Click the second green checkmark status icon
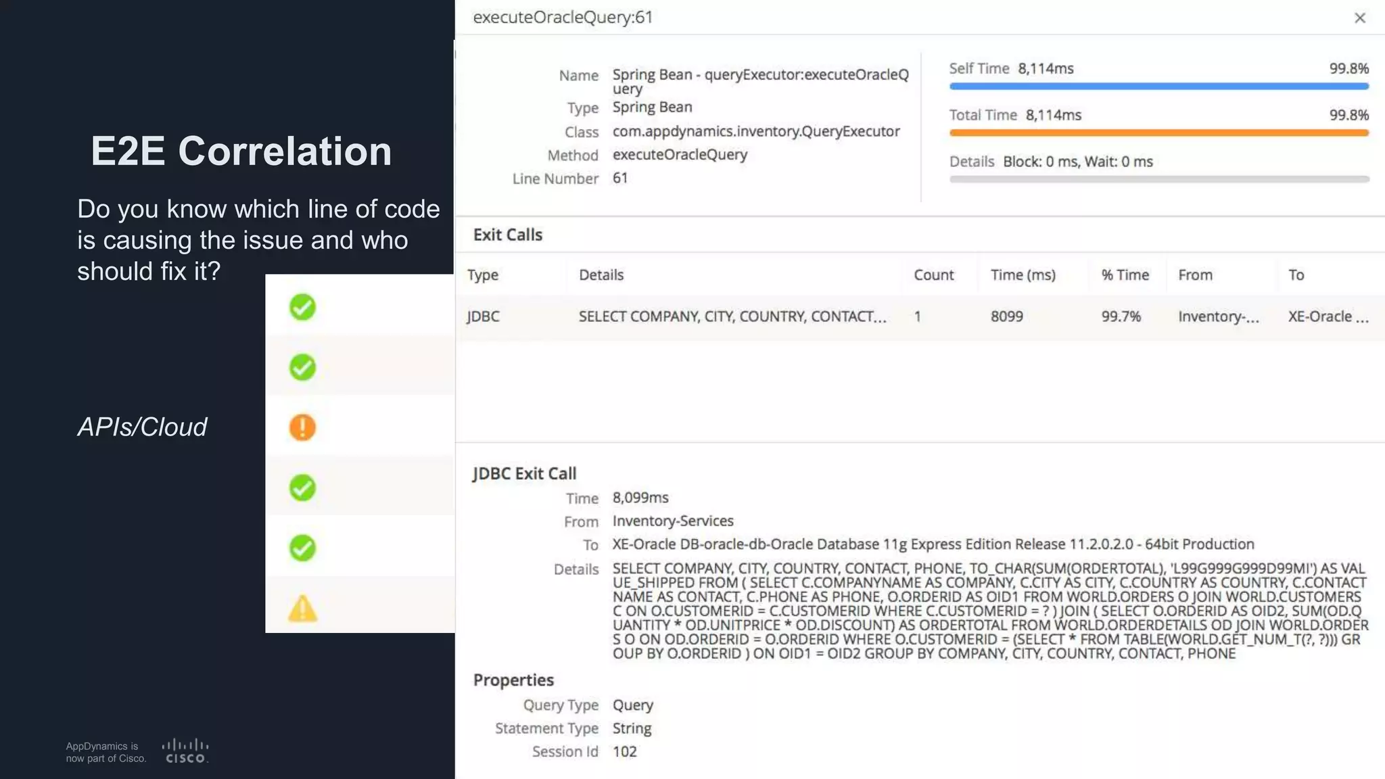The width and height of the screenshot is (1385, 779). [x=302, y=367]
